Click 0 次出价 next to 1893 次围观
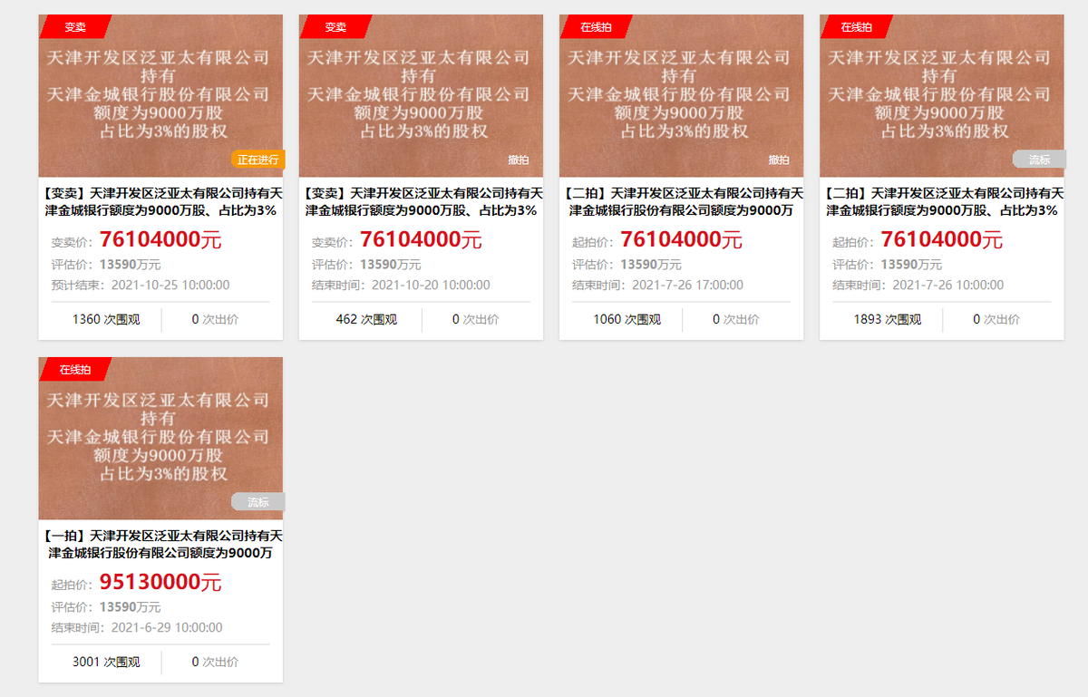The height and width of the screenshot is (697, 1088). (x=996, y=319)
